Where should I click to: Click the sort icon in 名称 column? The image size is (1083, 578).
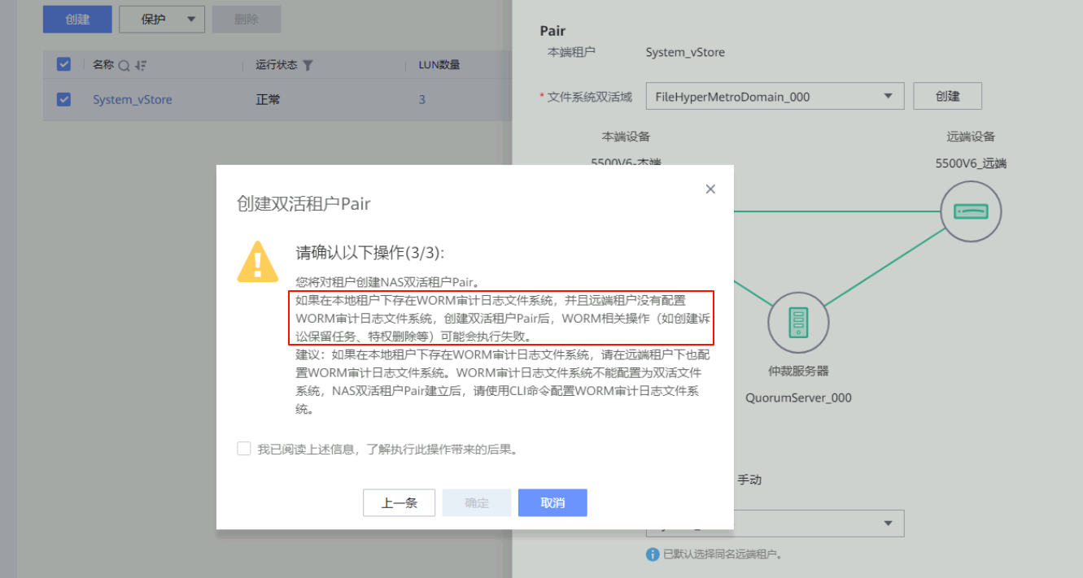141,65
